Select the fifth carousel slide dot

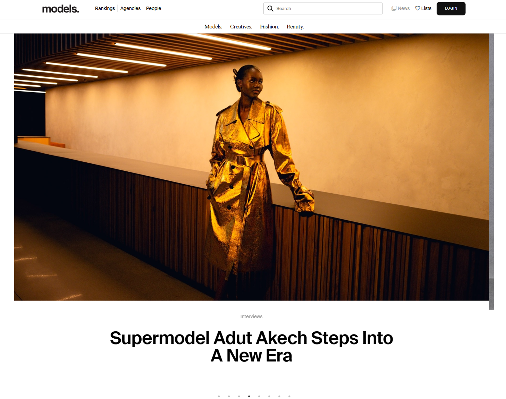tap(259, 396)
